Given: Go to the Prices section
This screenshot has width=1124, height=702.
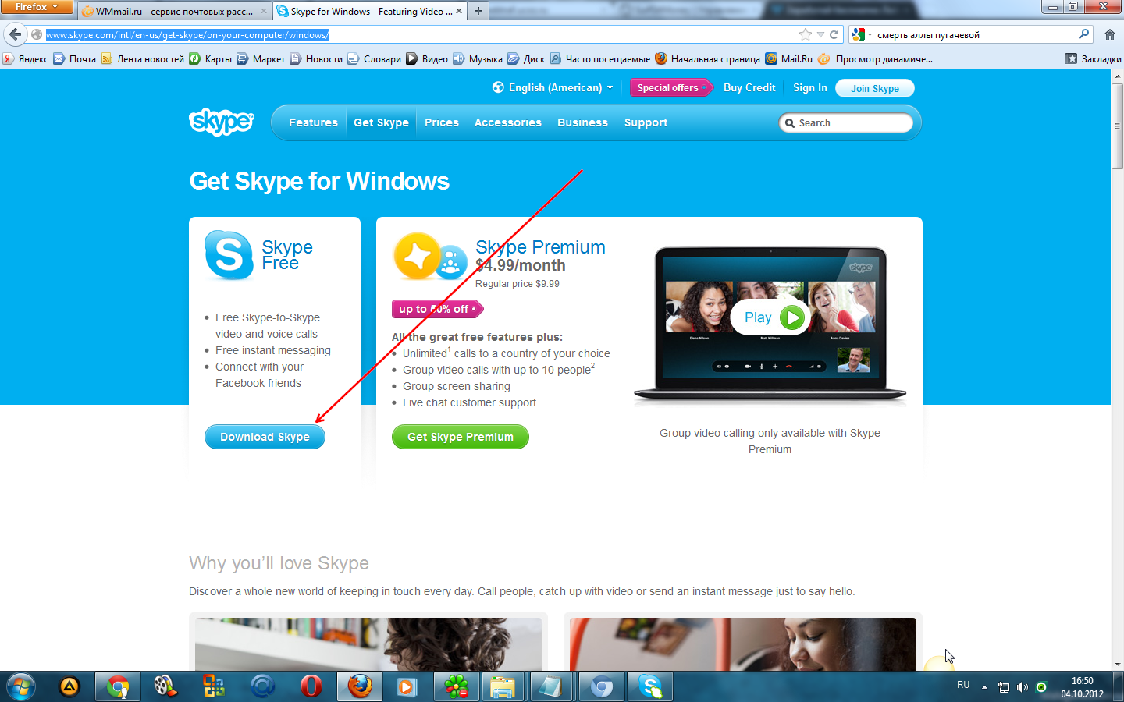Looking at the screenshot, I should click(442, 122).
